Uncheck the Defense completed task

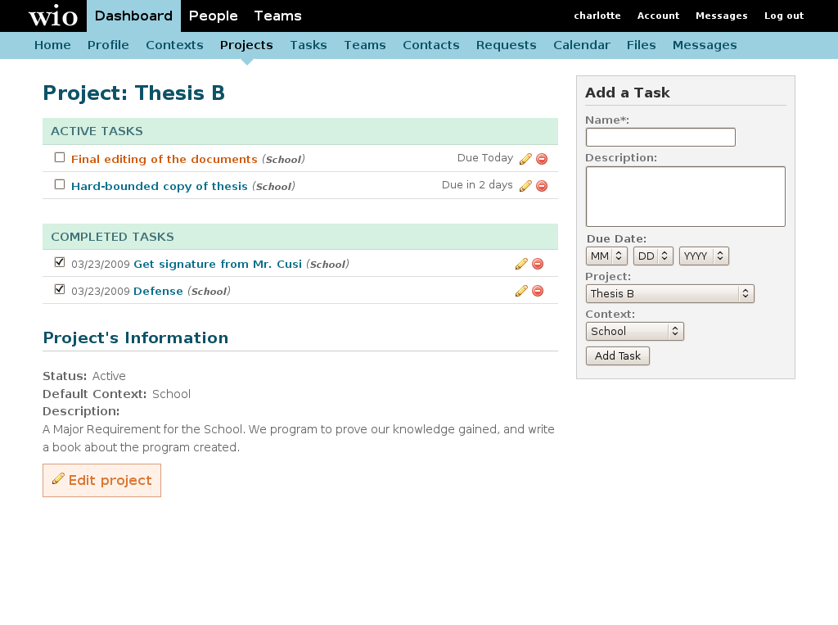click(60, 289)
